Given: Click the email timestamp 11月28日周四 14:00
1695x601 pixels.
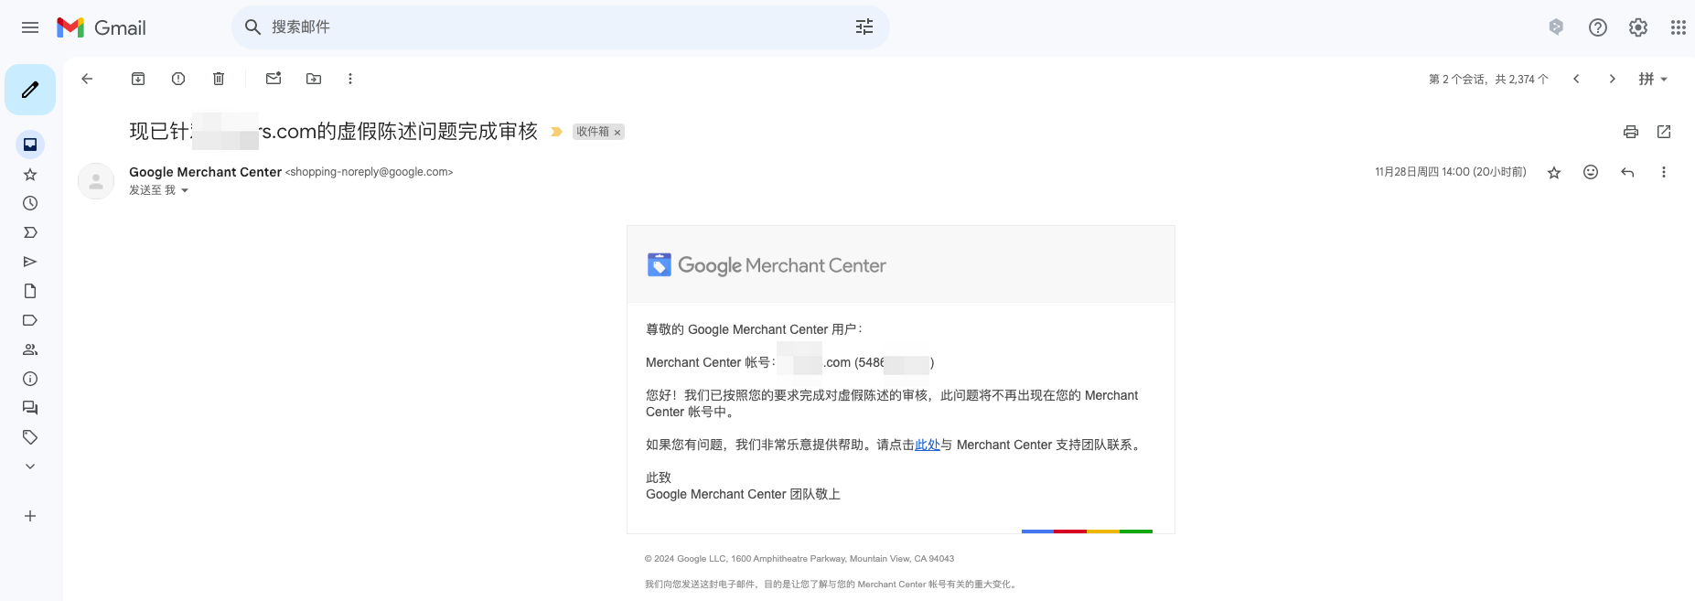Looking at the screenshot, I should tap(1451, 172).
